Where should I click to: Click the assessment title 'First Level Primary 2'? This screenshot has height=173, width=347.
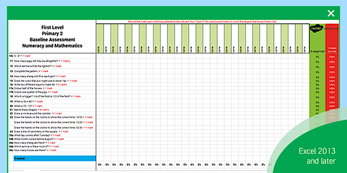[52, 30]
